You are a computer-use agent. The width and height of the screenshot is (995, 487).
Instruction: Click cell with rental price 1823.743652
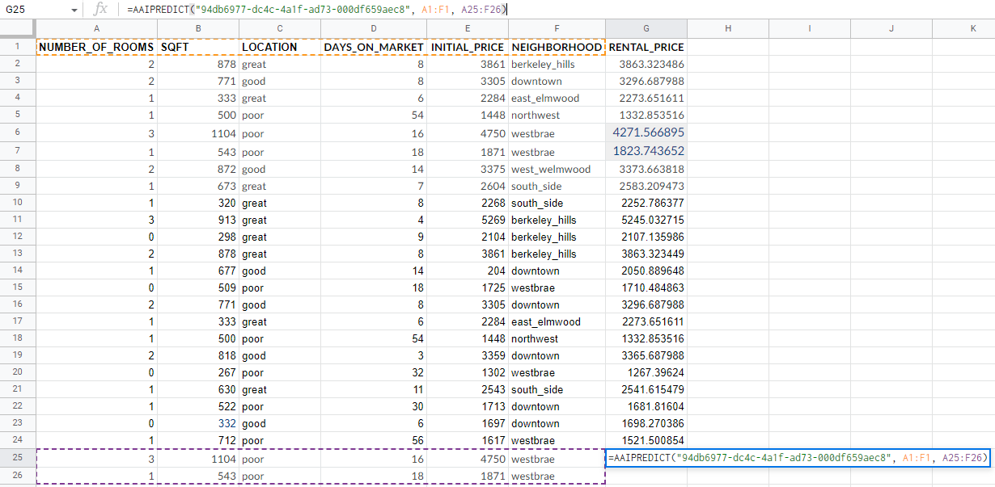(646, 151)
